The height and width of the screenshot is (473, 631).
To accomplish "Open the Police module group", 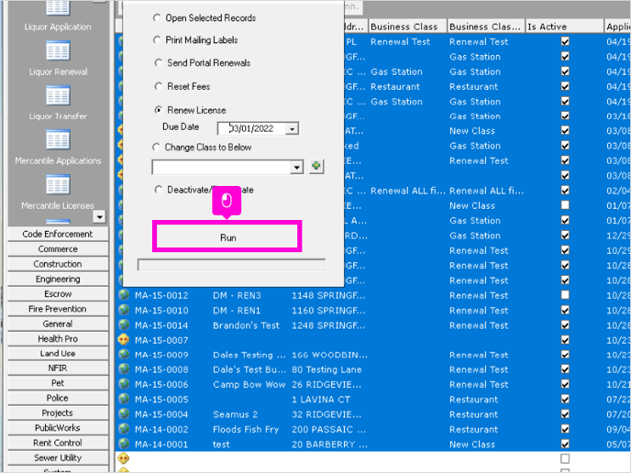I will (x=58, y=398).
